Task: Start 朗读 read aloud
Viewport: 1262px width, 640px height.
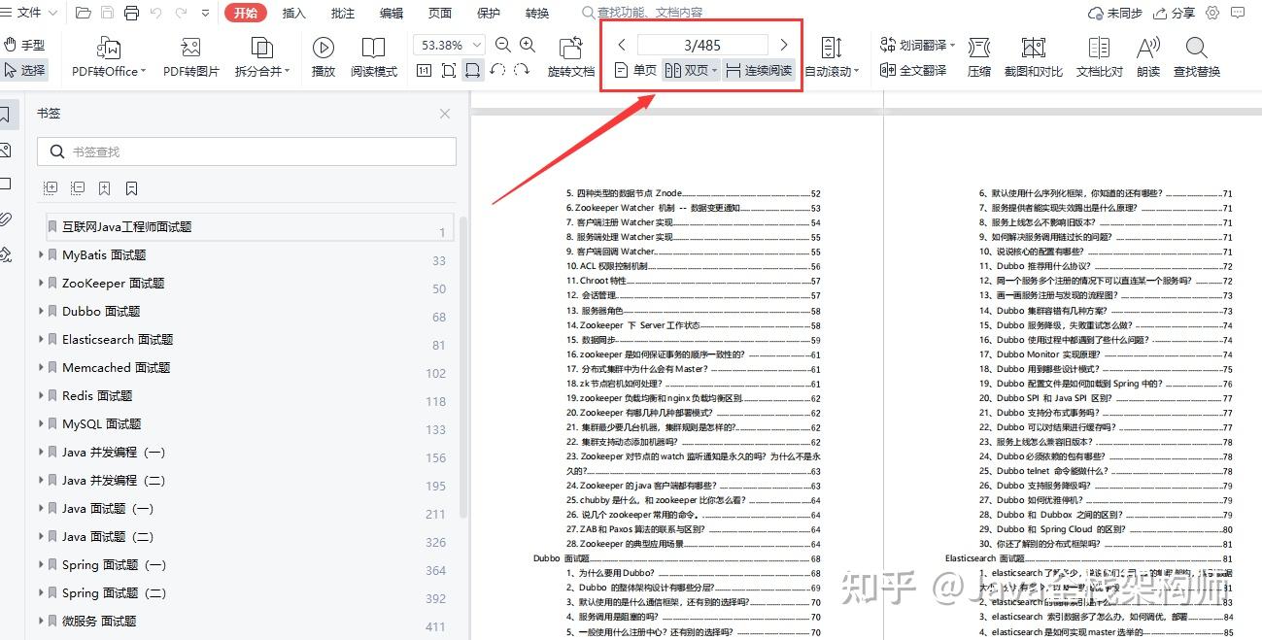Action: pos(1148,57)
